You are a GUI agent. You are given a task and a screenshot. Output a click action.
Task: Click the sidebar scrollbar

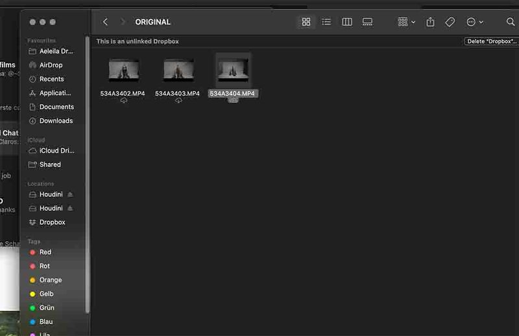[x=88, y=174]
